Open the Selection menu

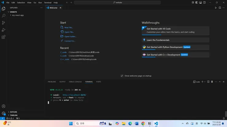coord(21,2)
